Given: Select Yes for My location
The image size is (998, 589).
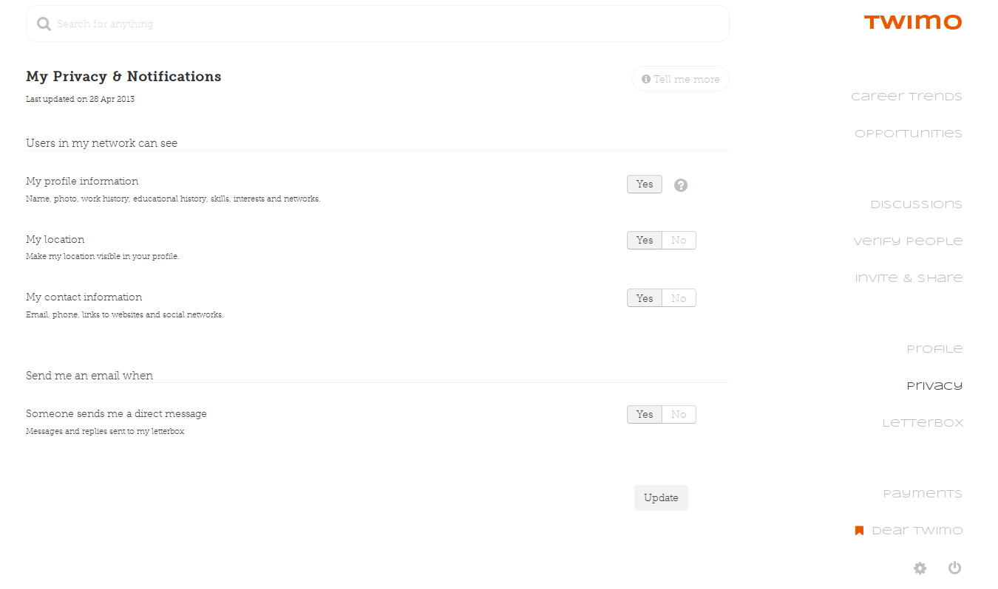Looking at the screenshot, I should [x=645, y=241].
